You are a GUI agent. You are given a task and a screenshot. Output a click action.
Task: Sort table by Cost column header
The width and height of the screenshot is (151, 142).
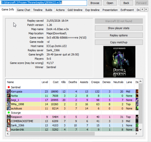[x=55, y=82]
